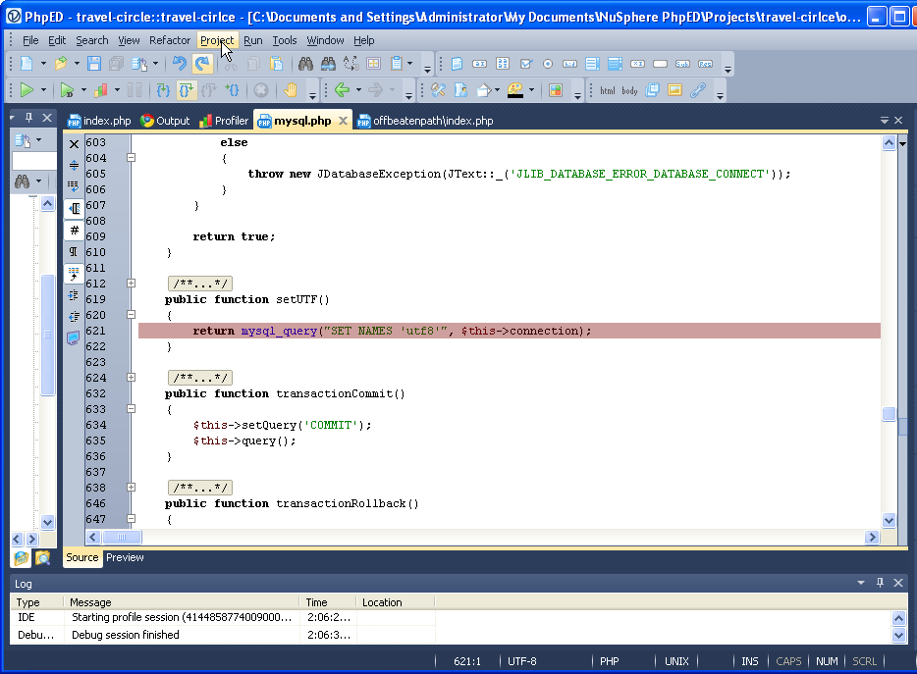
Task: Toggle line numbers with # gutter button
Action: [x=74, y=230]
